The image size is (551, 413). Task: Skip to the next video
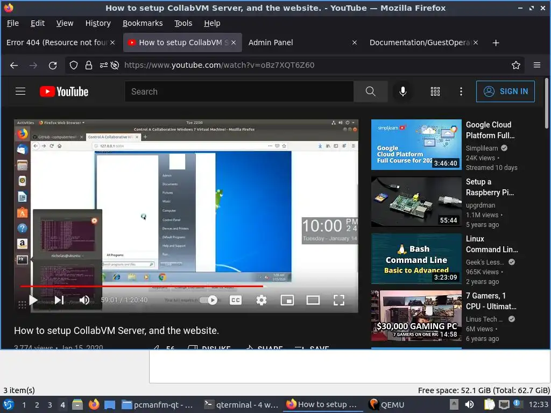(x=59, y=300)
